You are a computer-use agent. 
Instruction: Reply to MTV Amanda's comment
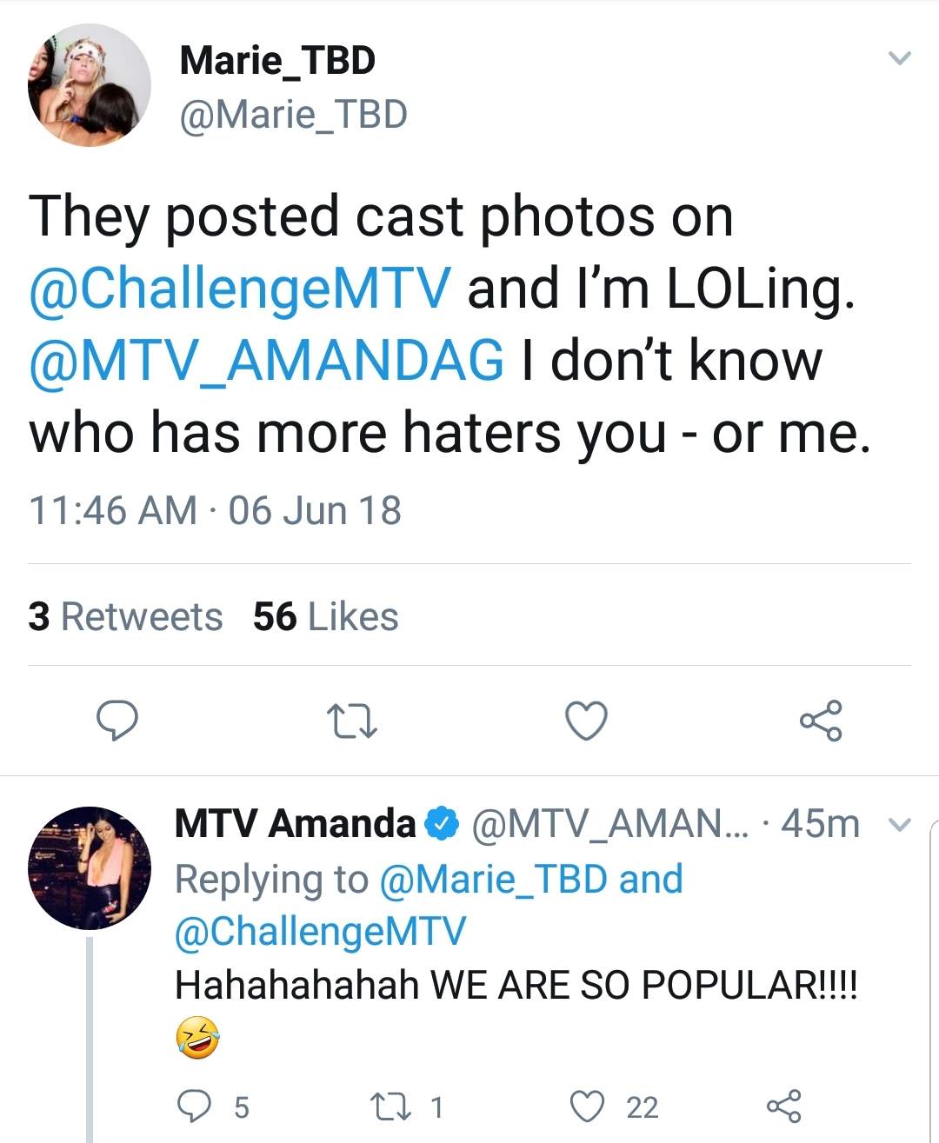click(193, 1106)
